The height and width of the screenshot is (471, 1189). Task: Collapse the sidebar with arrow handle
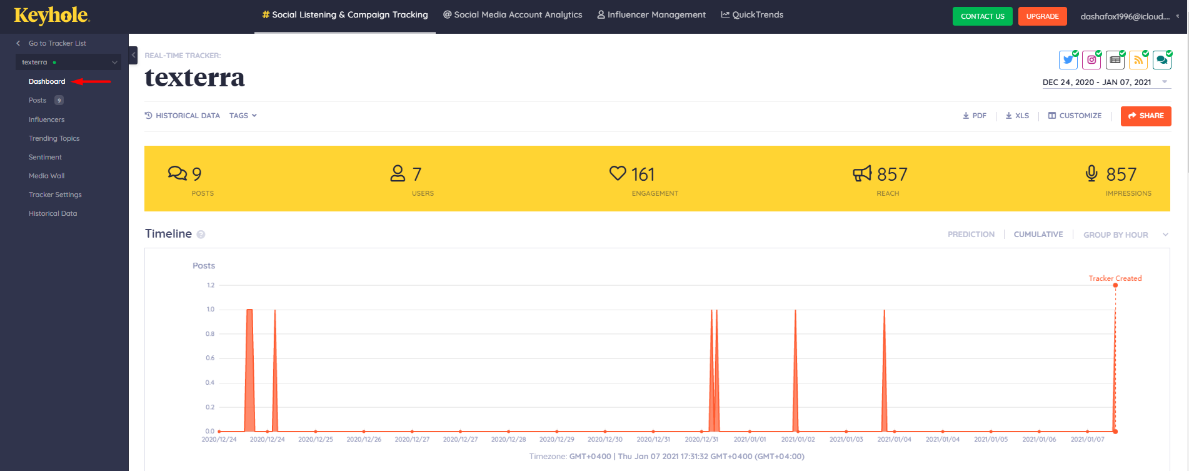pyautogui.click(x=133, y=55)
